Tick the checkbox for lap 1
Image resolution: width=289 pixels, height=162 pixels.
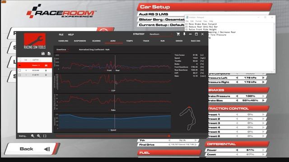pyautogui.click(x=20, y=75)
